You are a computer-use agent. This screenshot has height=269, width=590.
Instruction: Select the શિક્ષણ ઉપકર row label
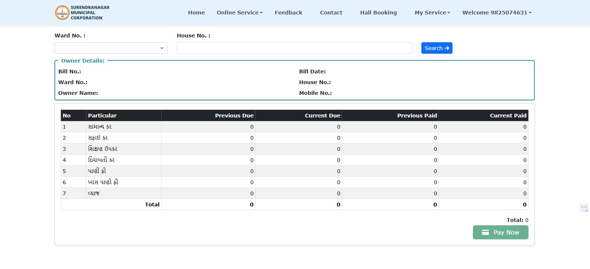tap(103, 149)
